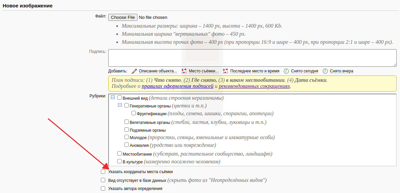Click the location marker icon for Место съёмки
Viewport: 400px width, 193px height.
point(184,71)
